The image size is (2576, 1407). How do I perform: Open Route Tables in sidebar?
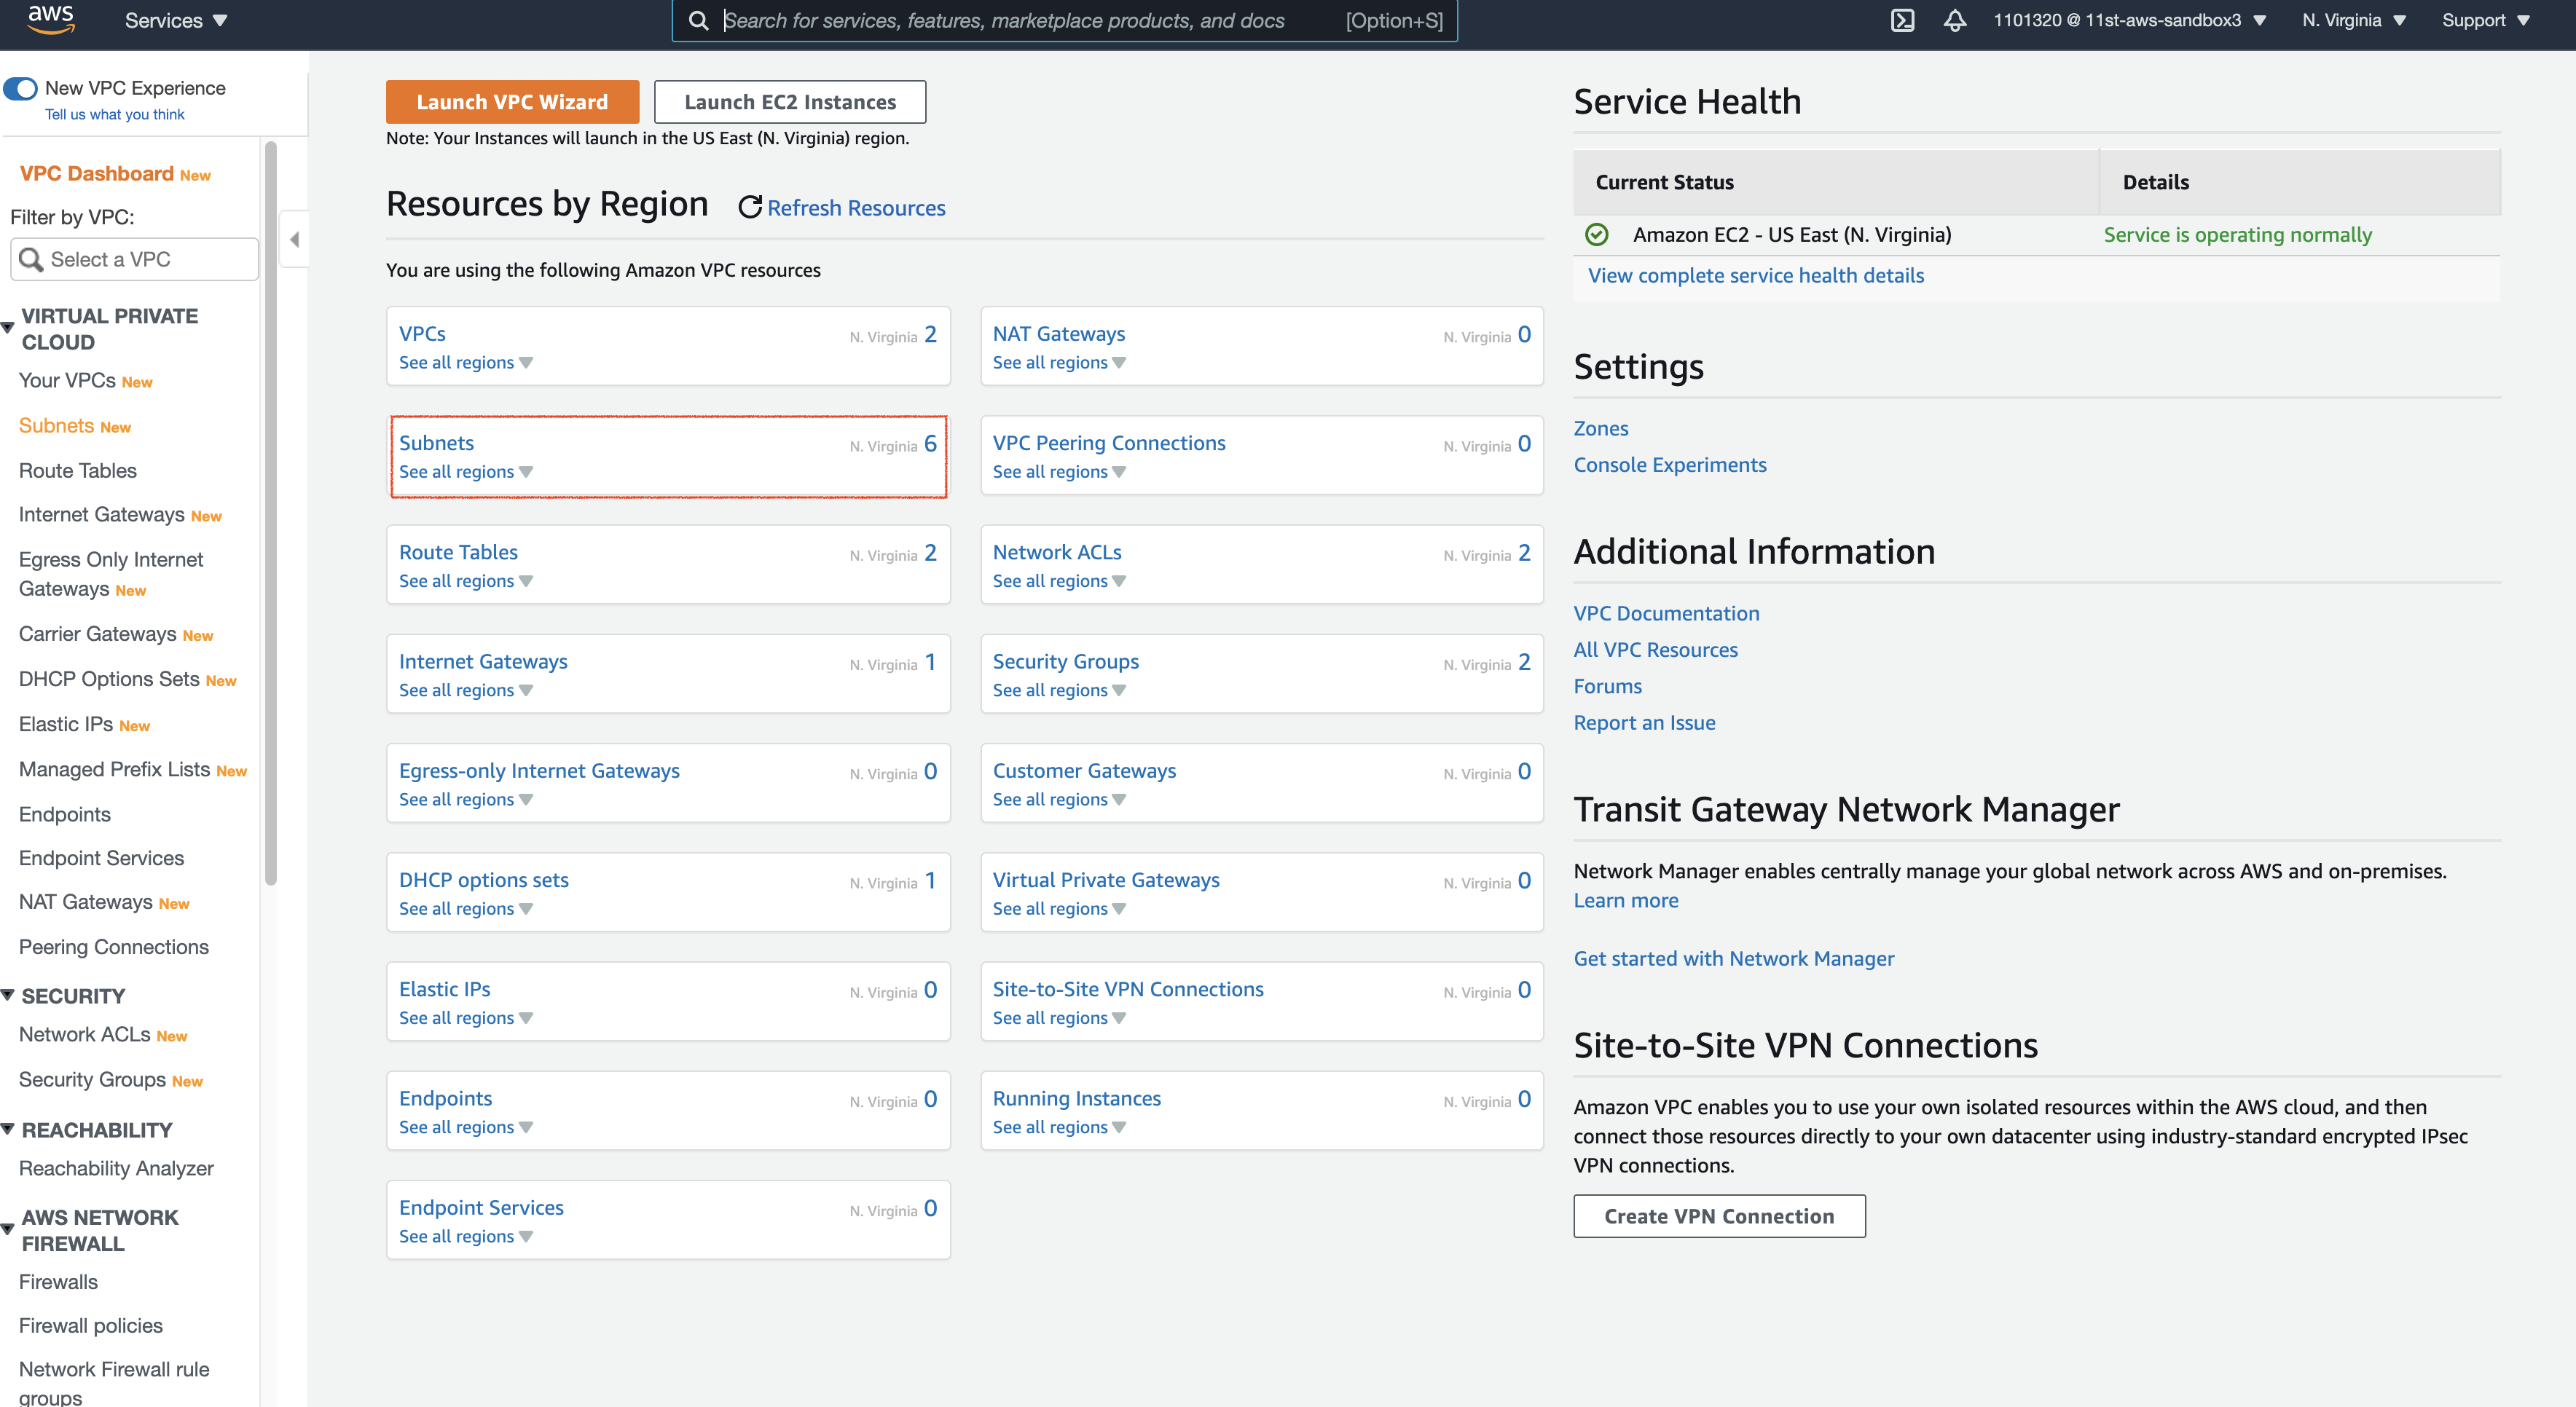pyautogui.click(x=78, y=471)
